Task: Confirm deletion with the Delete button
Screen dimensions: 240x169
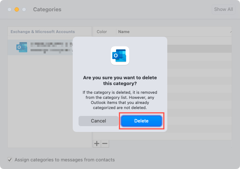Action: coord(141,121)
